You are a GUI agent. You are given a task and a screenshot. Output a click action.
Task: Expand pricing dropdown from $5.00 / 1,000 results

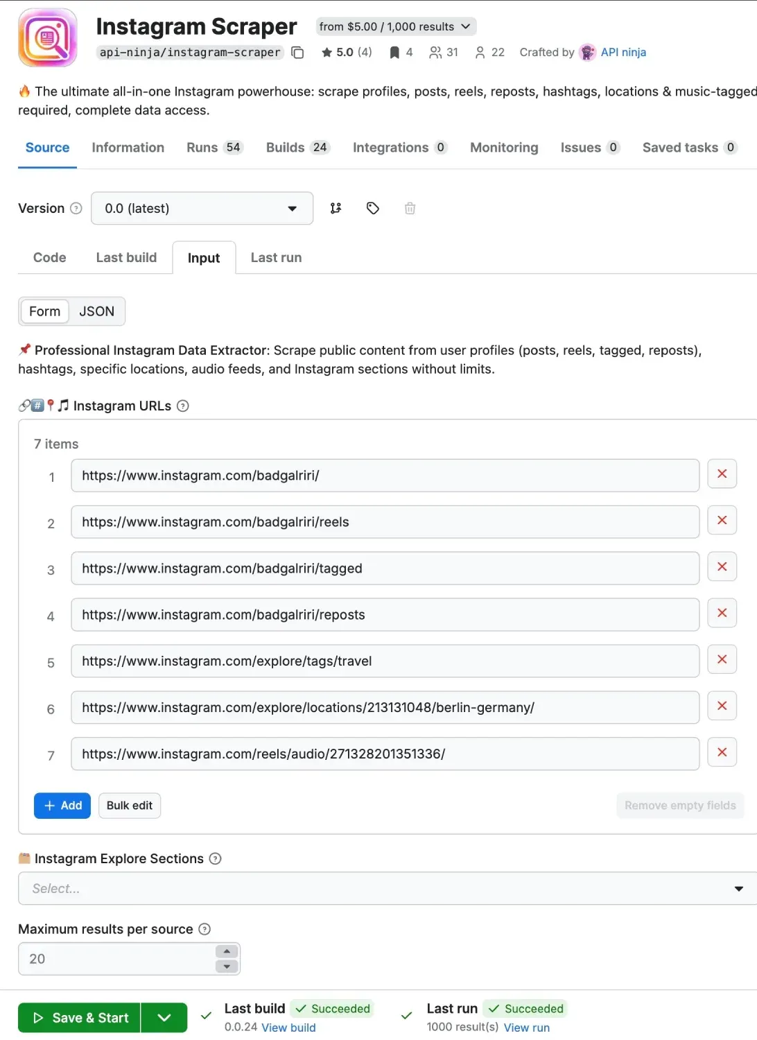tap(396, 26)
